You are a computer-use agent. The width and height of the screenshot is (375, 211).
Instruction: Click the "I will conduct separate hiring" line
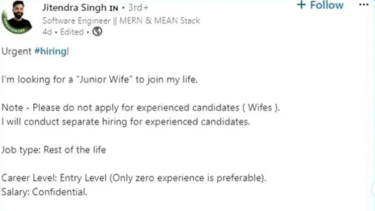click(x=126, y=122)
